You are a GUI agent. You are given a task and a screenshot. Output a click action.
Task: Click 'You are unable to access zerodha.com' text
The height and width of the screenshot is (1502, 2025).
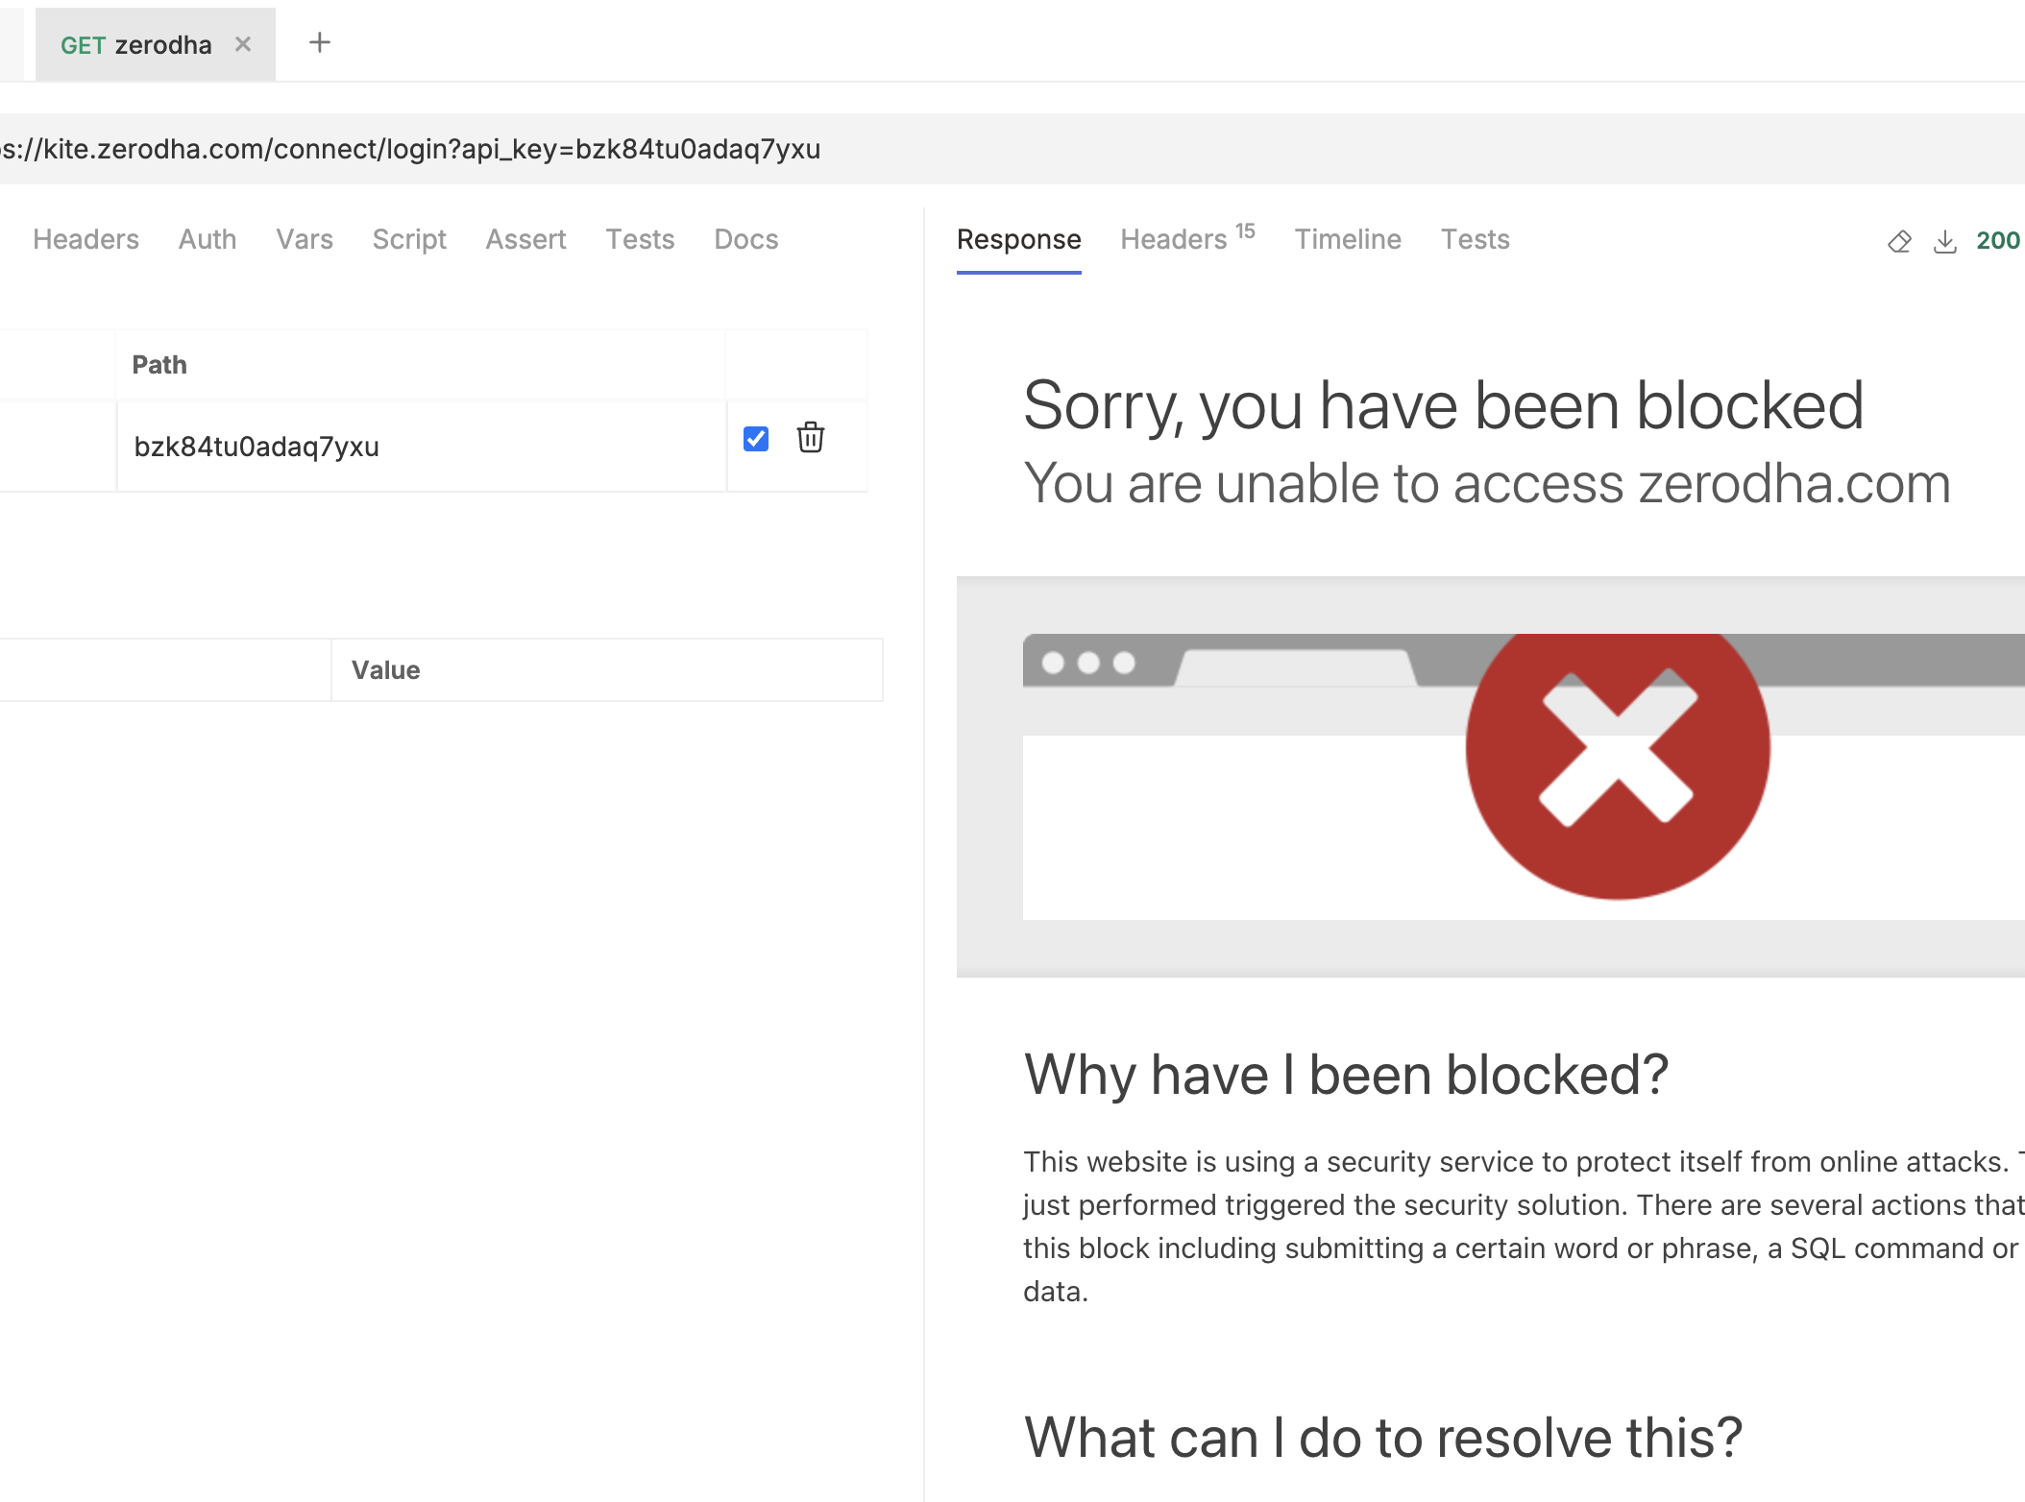coord(1487,483)
